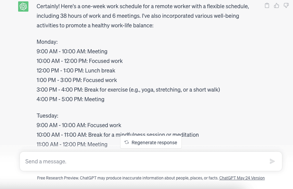Click the Break for exercise line

[x=128, y=90]
